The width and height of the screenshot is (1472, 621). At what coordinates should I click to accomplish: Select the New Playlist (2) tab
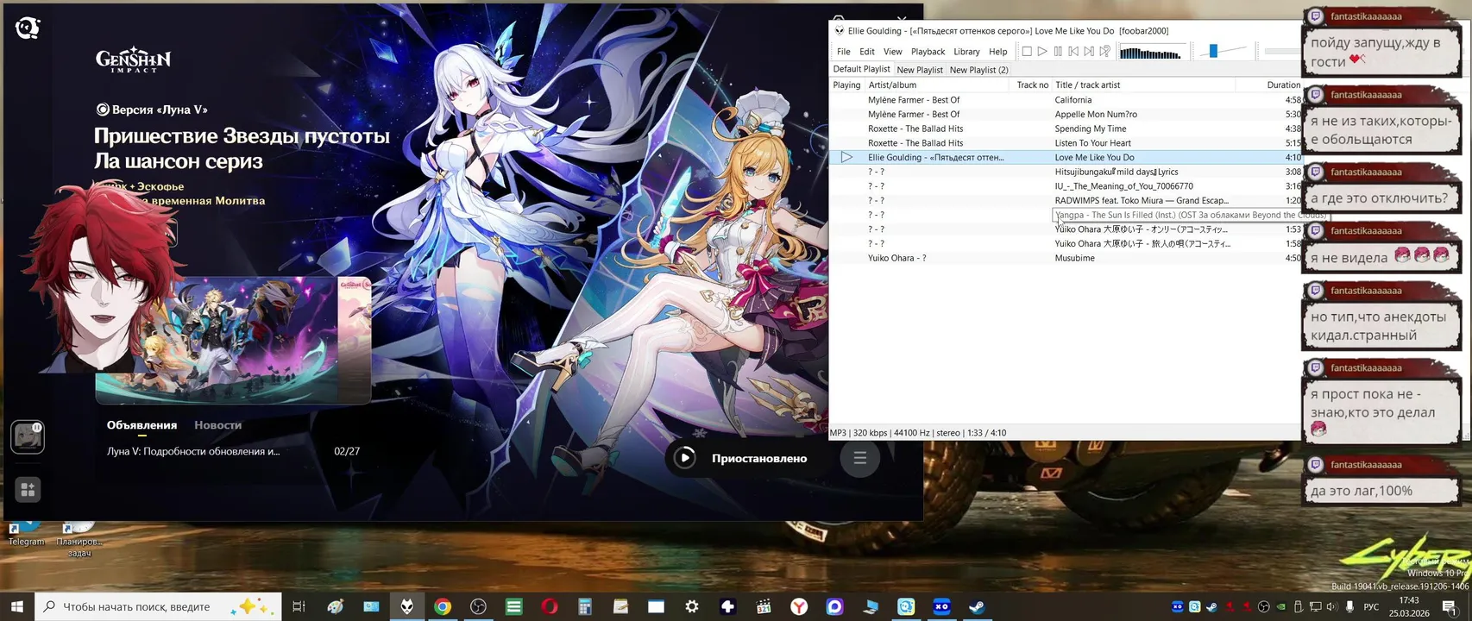(978, 70)
